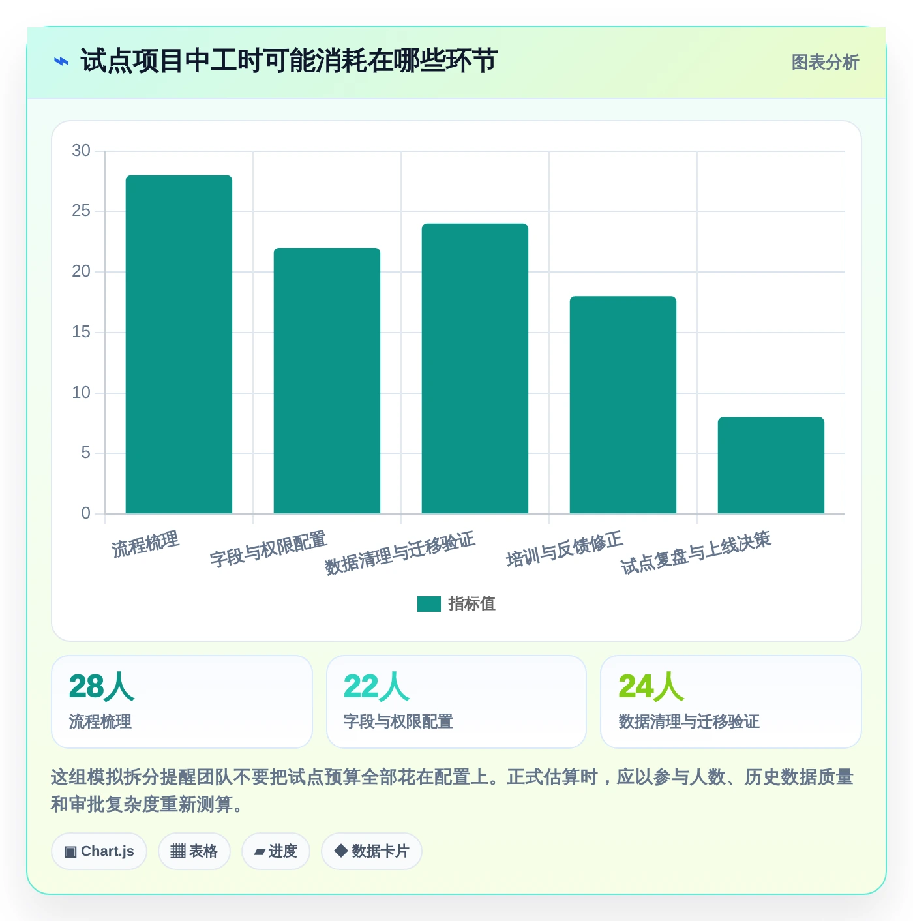Click the lightning bolt icon beside the title
The width and height of the screenshot is (913, 921).
61,62
